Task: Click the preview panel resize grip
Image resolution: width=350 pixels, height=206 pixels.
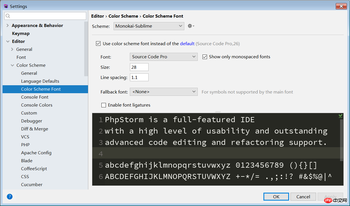Action: point(218,112)
